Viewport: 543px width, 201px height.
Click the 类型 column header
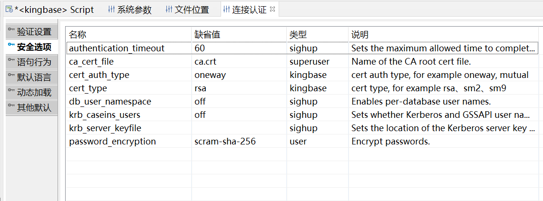[298, 35]
